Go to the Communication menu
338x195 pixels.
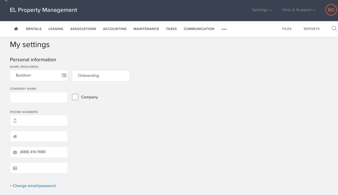point(199,29)
